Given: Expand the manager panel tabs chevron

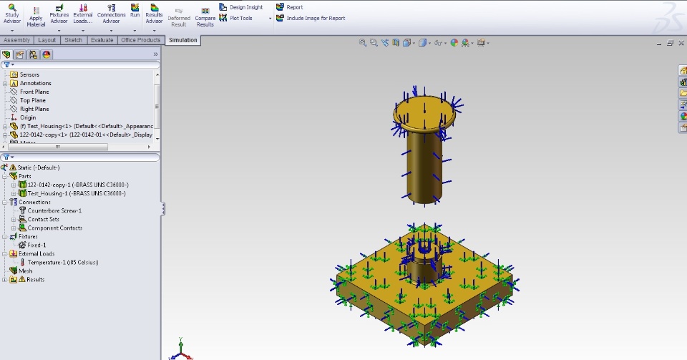Looking at the screenshot, I should coord(155,54).
